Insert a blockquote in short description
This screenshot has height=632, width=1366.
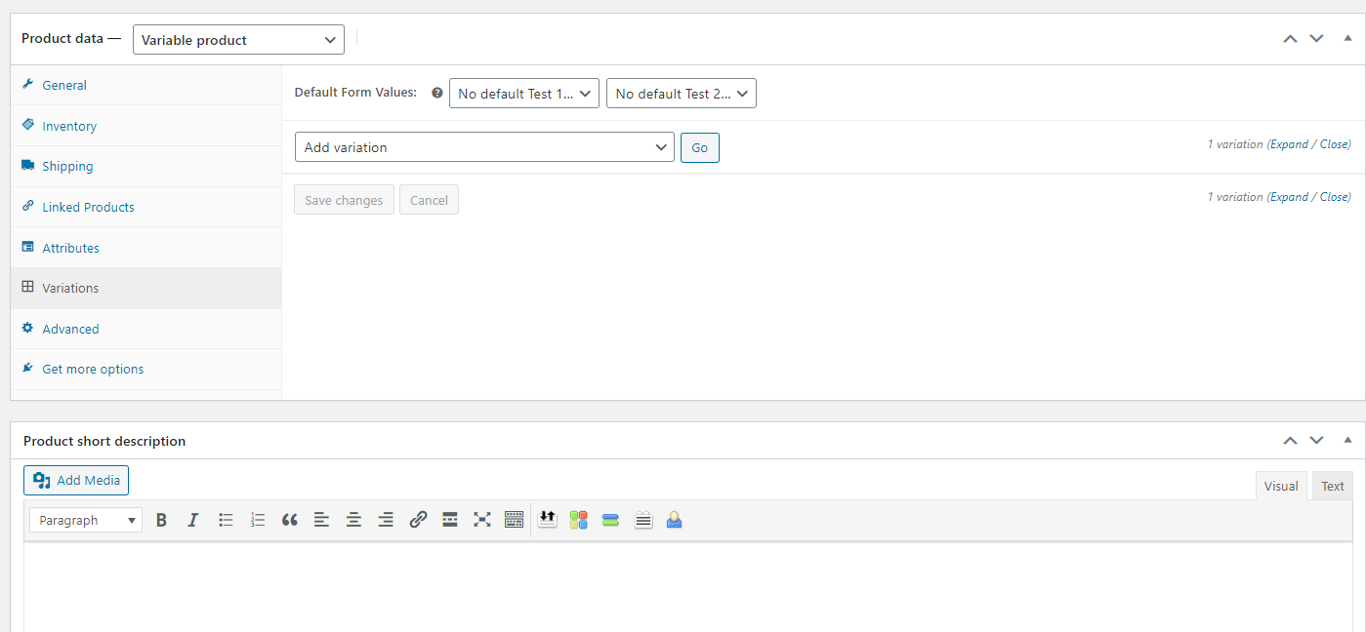289,521
